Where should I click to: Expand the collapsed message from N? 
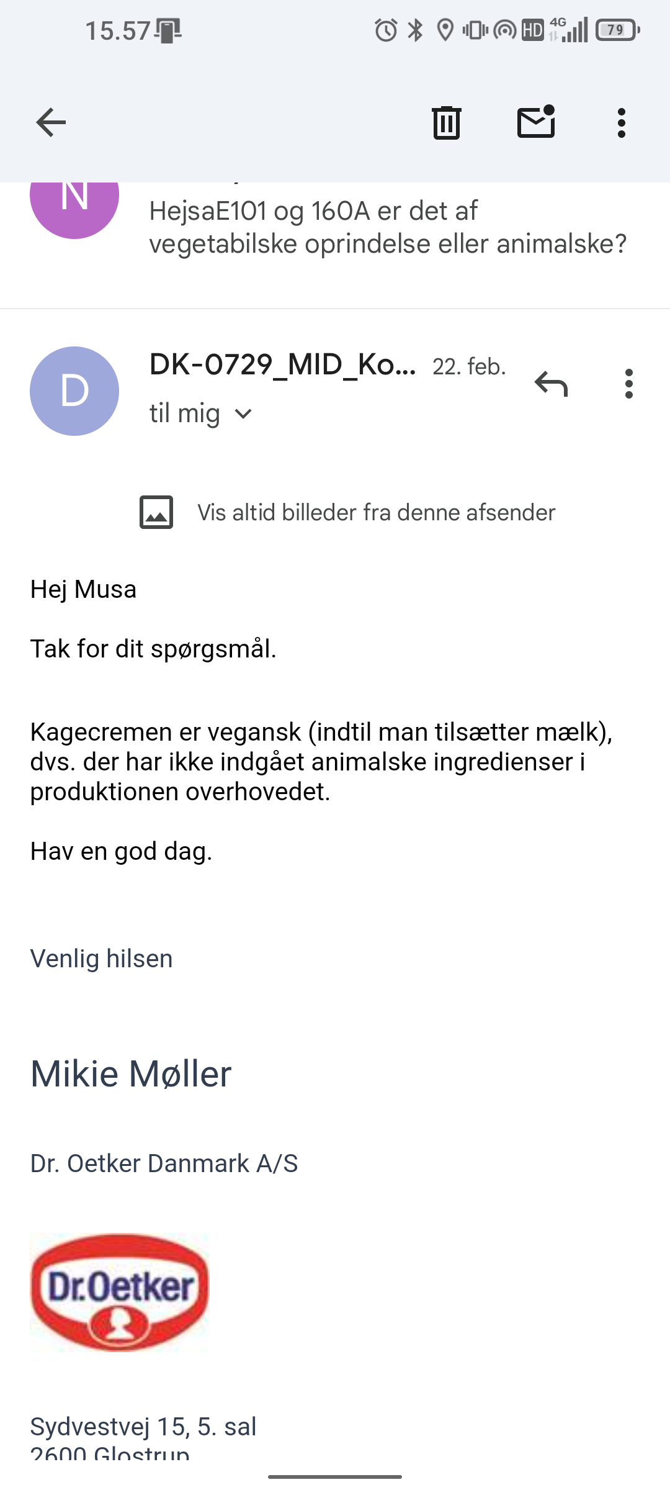[388, 227]
